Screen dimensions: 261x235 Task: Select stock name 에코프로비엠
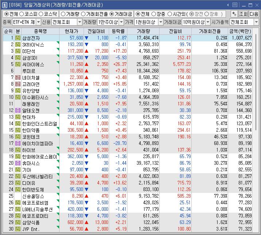click(35, 203)
